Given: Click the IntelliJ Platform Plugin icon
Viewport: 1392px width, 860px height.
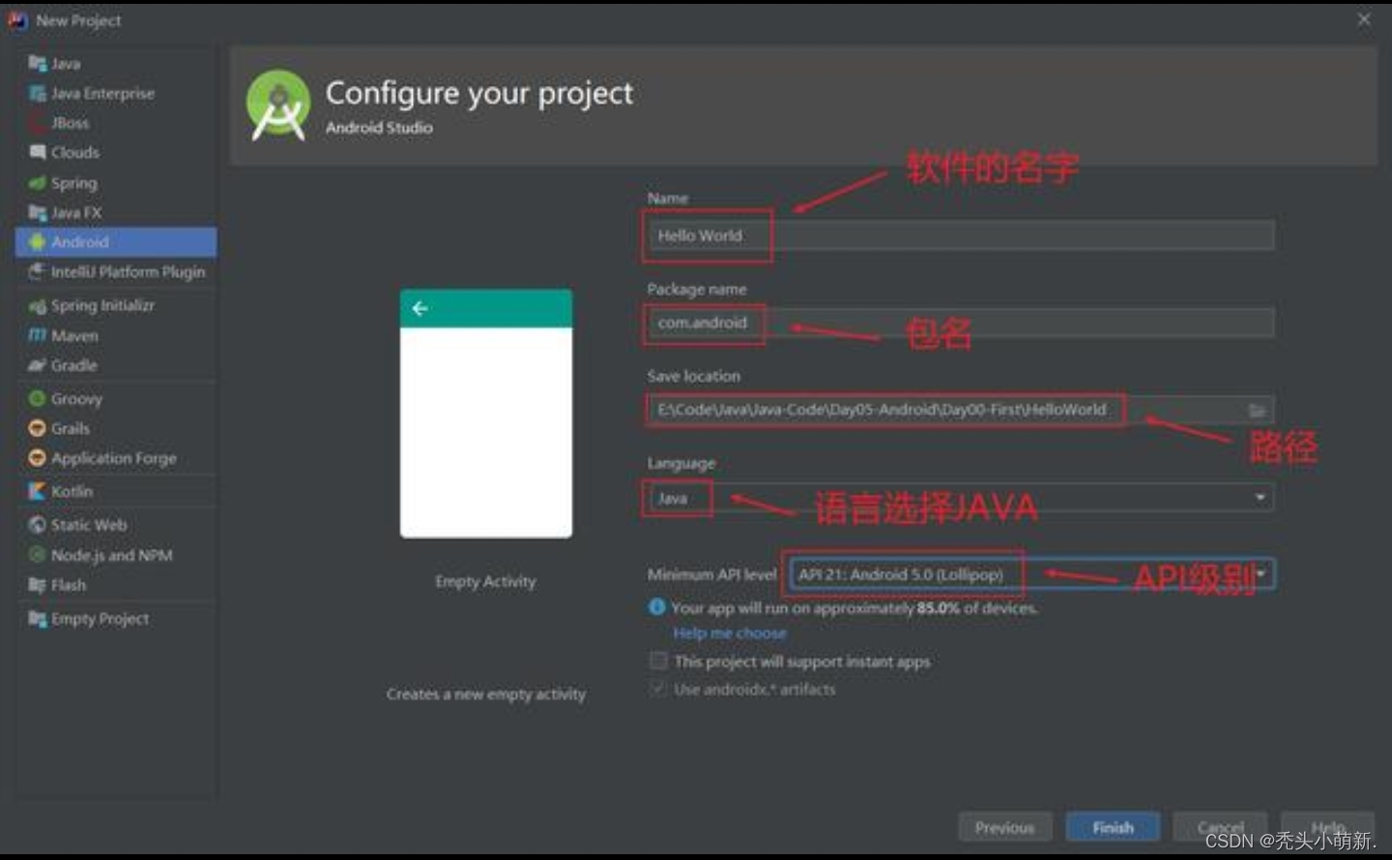Looking at the screenshot, I should [x=38, y=272].
